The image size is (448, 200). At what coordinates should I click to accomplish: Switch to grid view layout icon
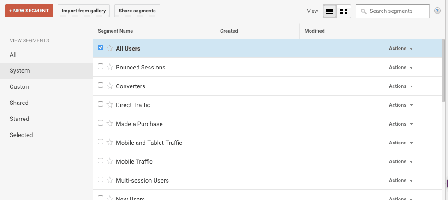click(344, 11)
